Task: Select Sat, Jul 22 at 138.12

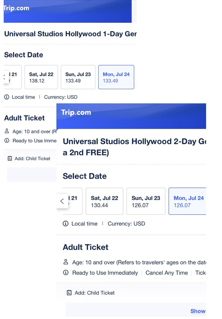Action: click(x=41, y=77)
